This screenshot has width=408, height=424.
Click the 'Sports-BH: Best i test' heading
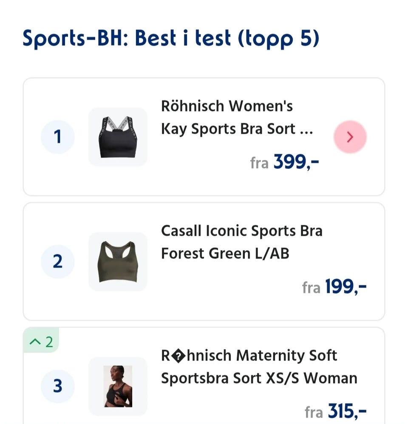170,39
